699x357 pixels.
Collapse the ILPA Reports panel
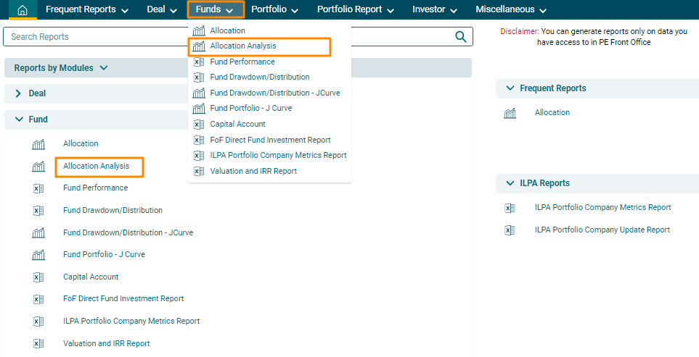coord(509,183)
